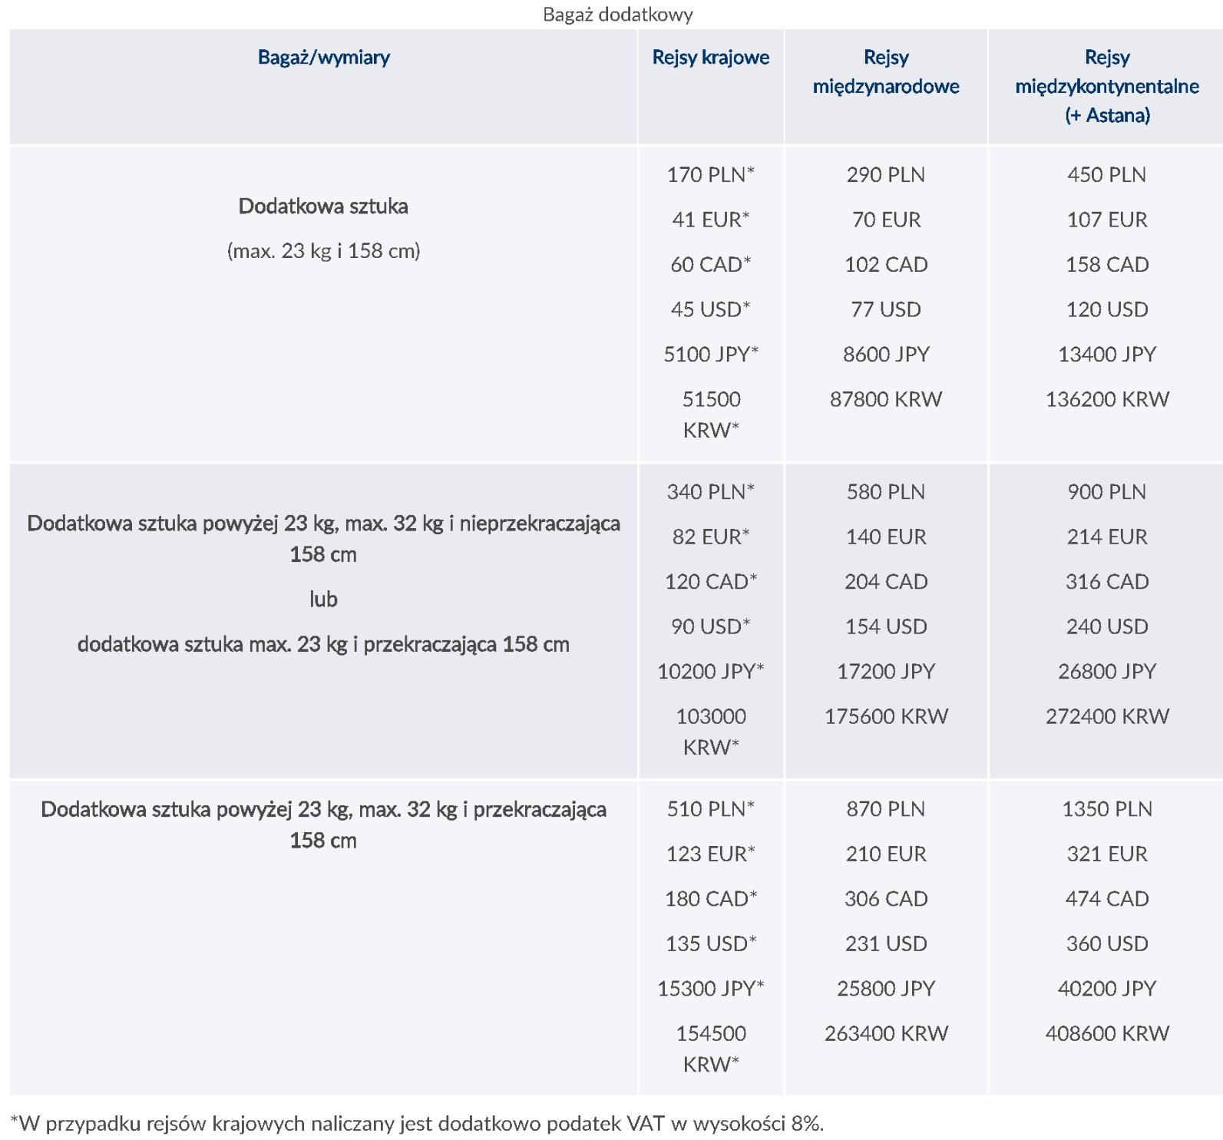Select the "Bagaż/wymiary" column header
This screenshot has height=1140, width=1223.
coord(323,58)
